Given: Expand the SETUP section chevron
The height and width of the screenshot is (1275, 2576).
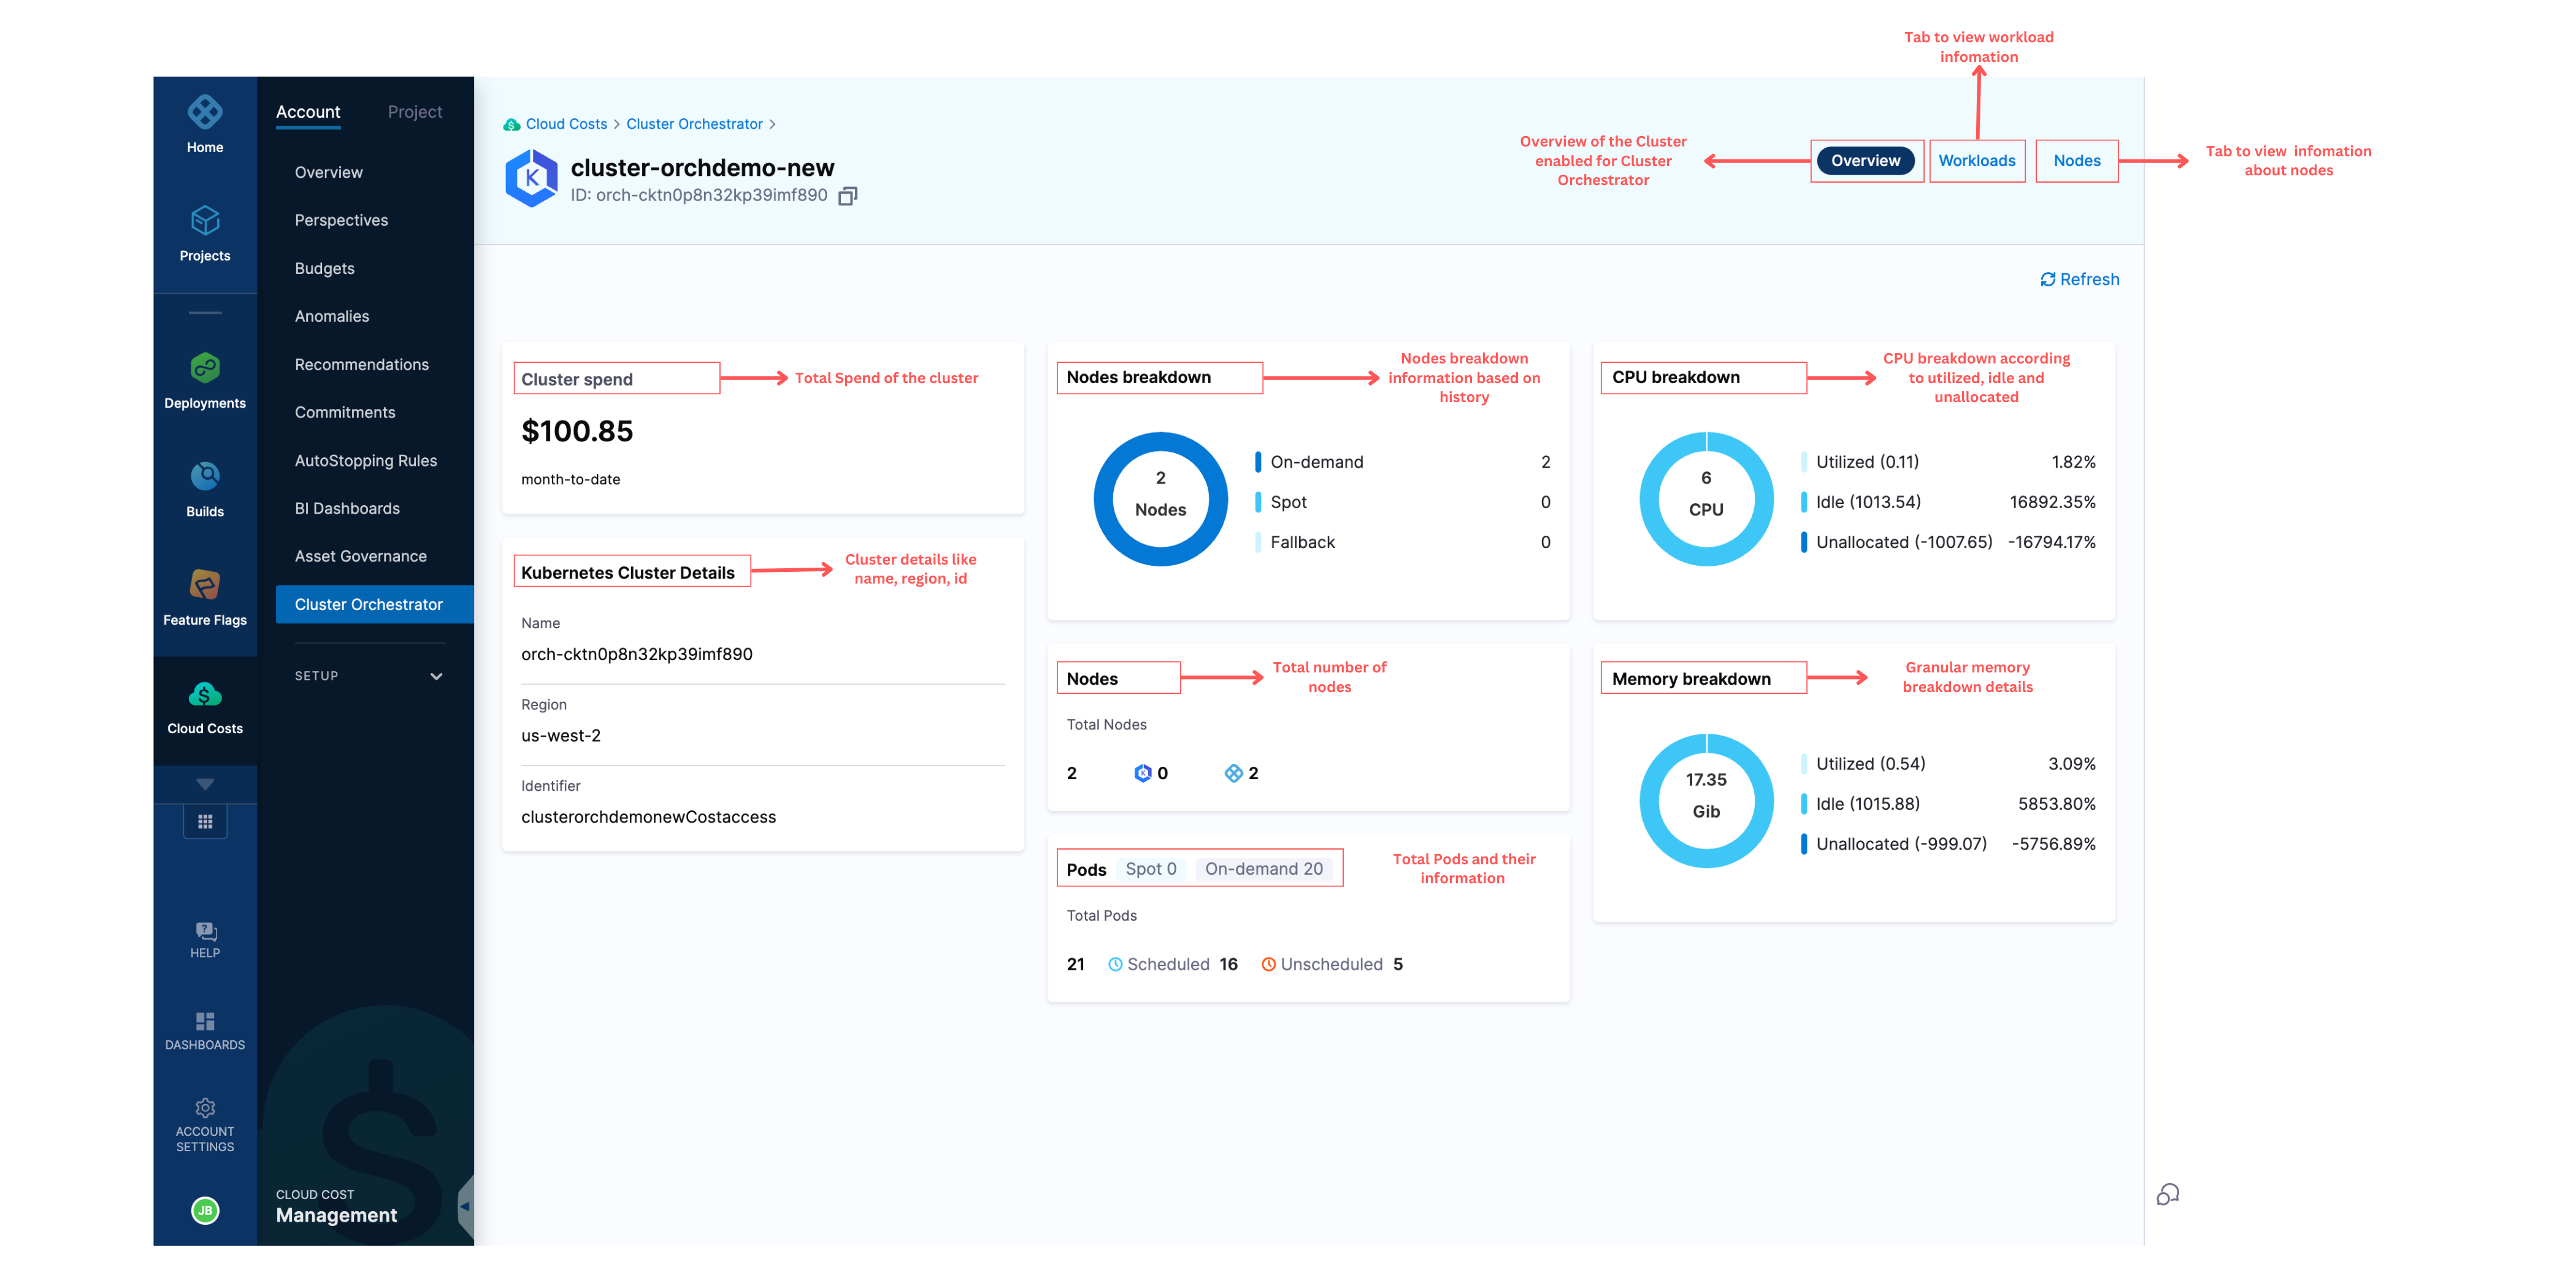Looking at the screenshot, I should pyautogui.click(x=436, y=677).
